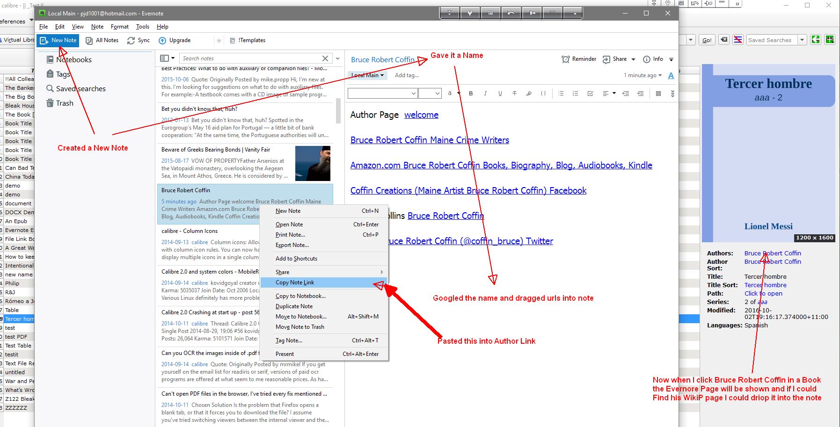
Task: Open the Share submenu in context menu
Action: click(x=324, y=272)
